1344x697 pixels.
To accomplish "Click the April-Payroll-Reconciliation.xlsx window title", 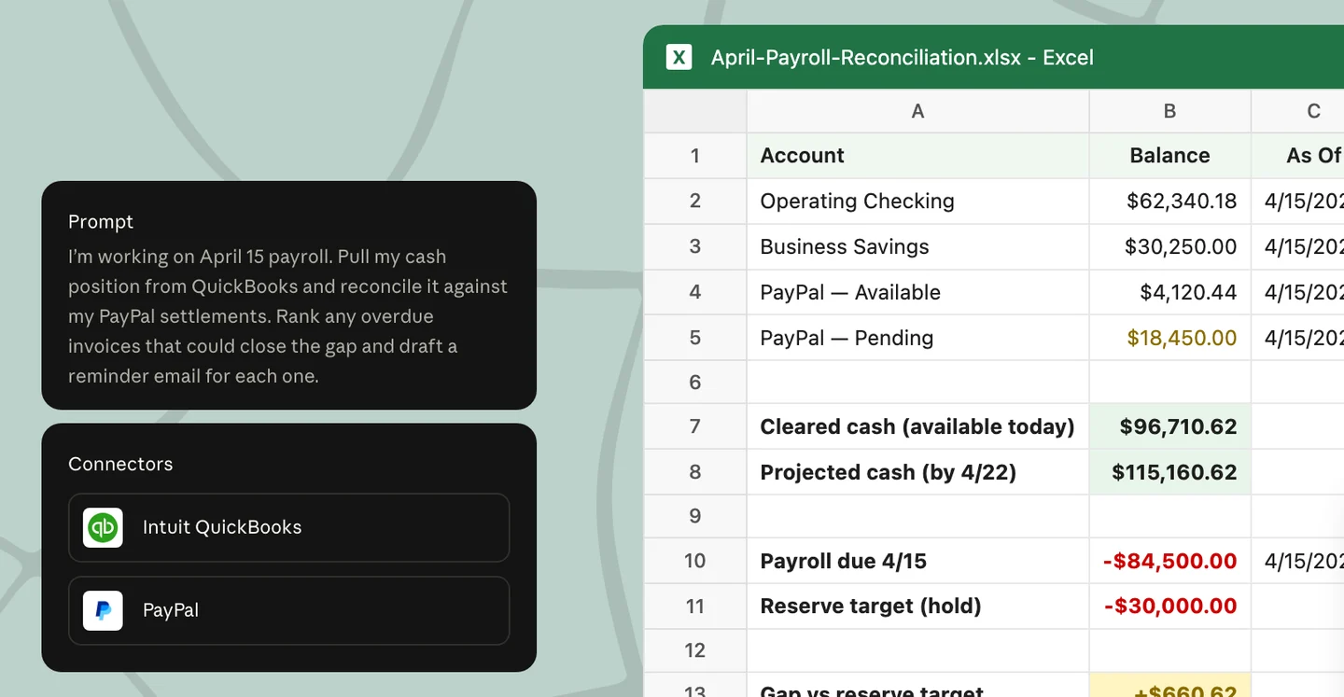I will pos(902,57).
